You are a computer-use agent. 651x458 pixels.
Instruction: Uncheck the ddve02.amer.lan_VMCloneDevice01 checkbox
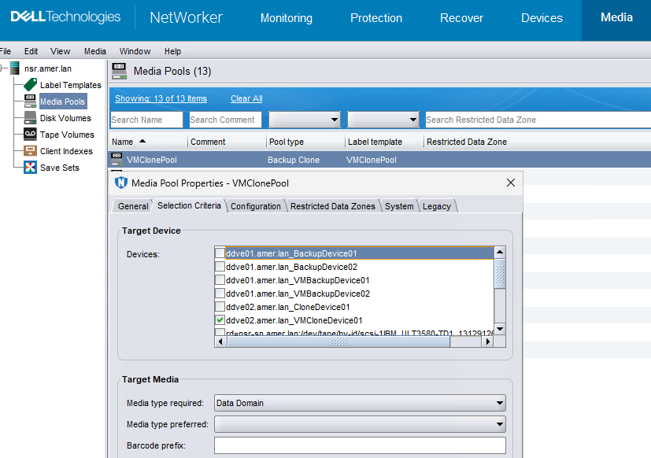(x=220, y=320)
